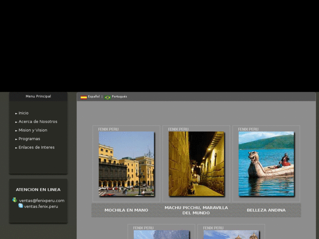Click the ATENCION EN LINEA heading

[38, 189]
